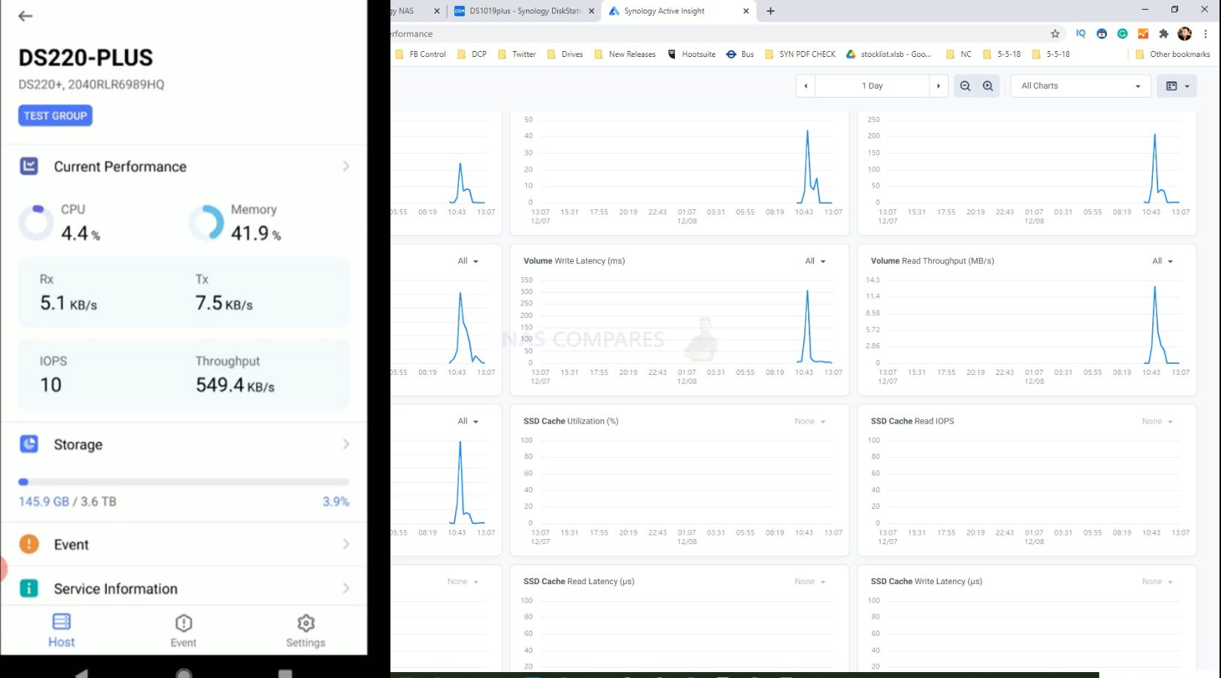Switch to the Event tab in bottom bar
1221x678 pixels.
(x=184, y=630)
